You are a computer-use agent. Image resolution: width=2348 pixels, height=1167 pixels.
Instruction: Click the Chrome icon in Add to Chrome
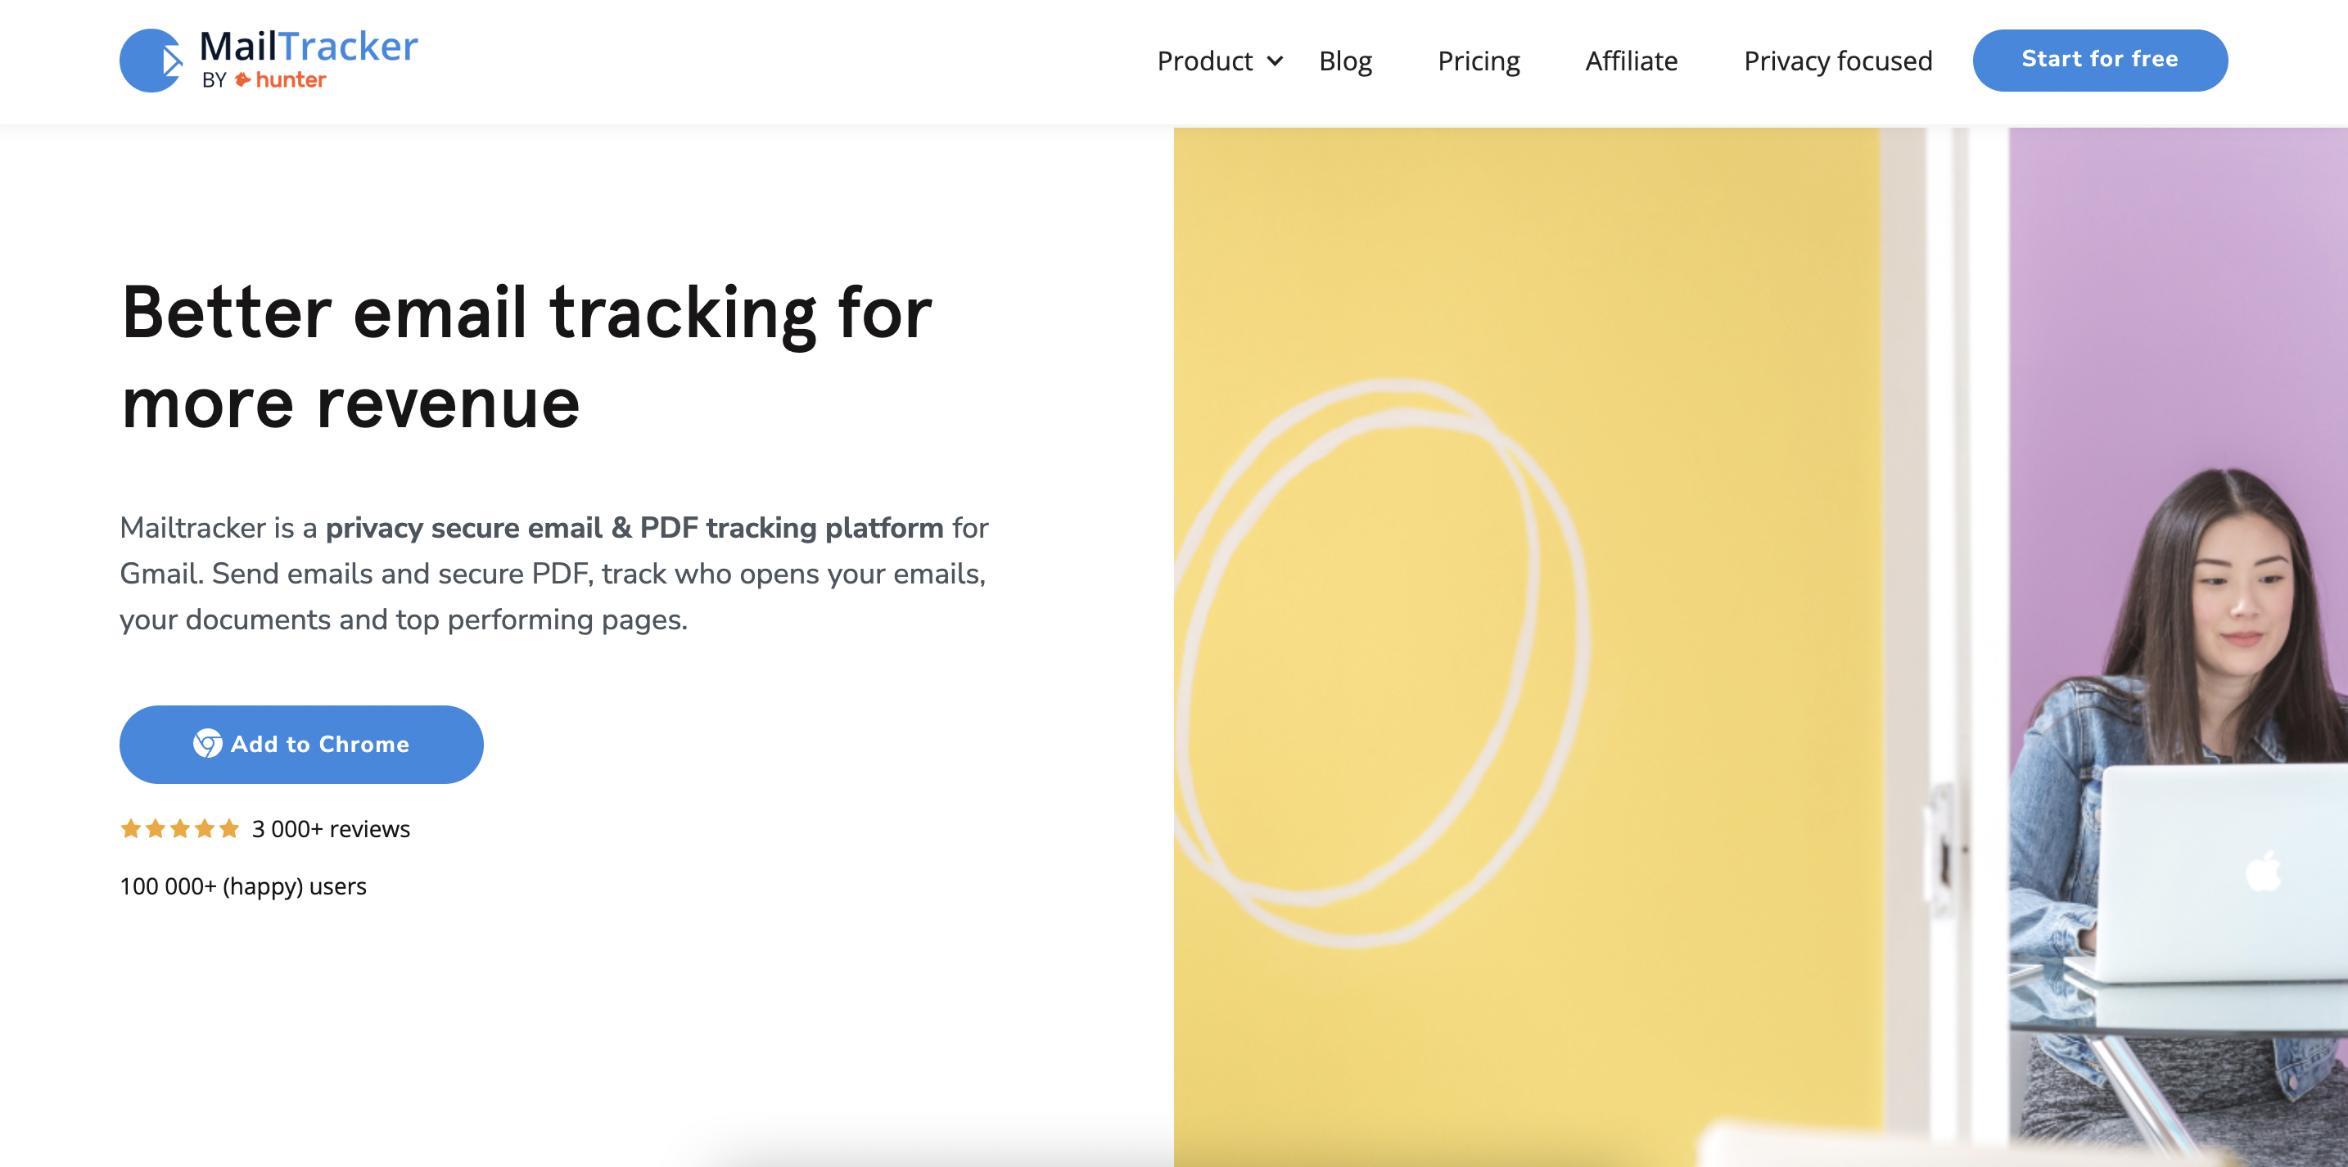click(x=208, y=744)
